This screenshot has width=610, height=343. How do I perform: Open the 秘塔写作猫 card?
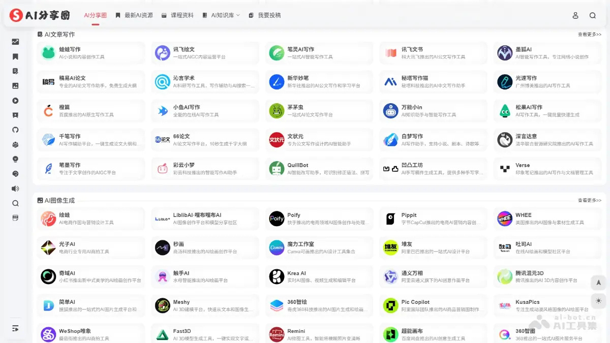tap(434, 82)
